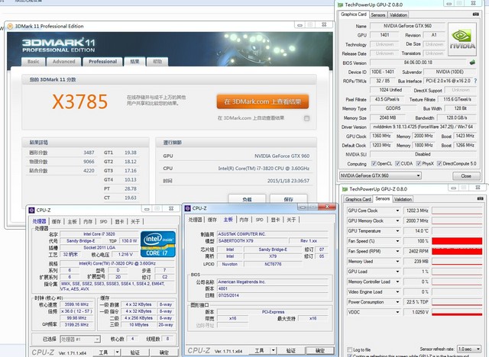Click the BIOS version save chip icon
Image resolution: width=489 pixels, height=357 pixels.
[x=472, y=63]
